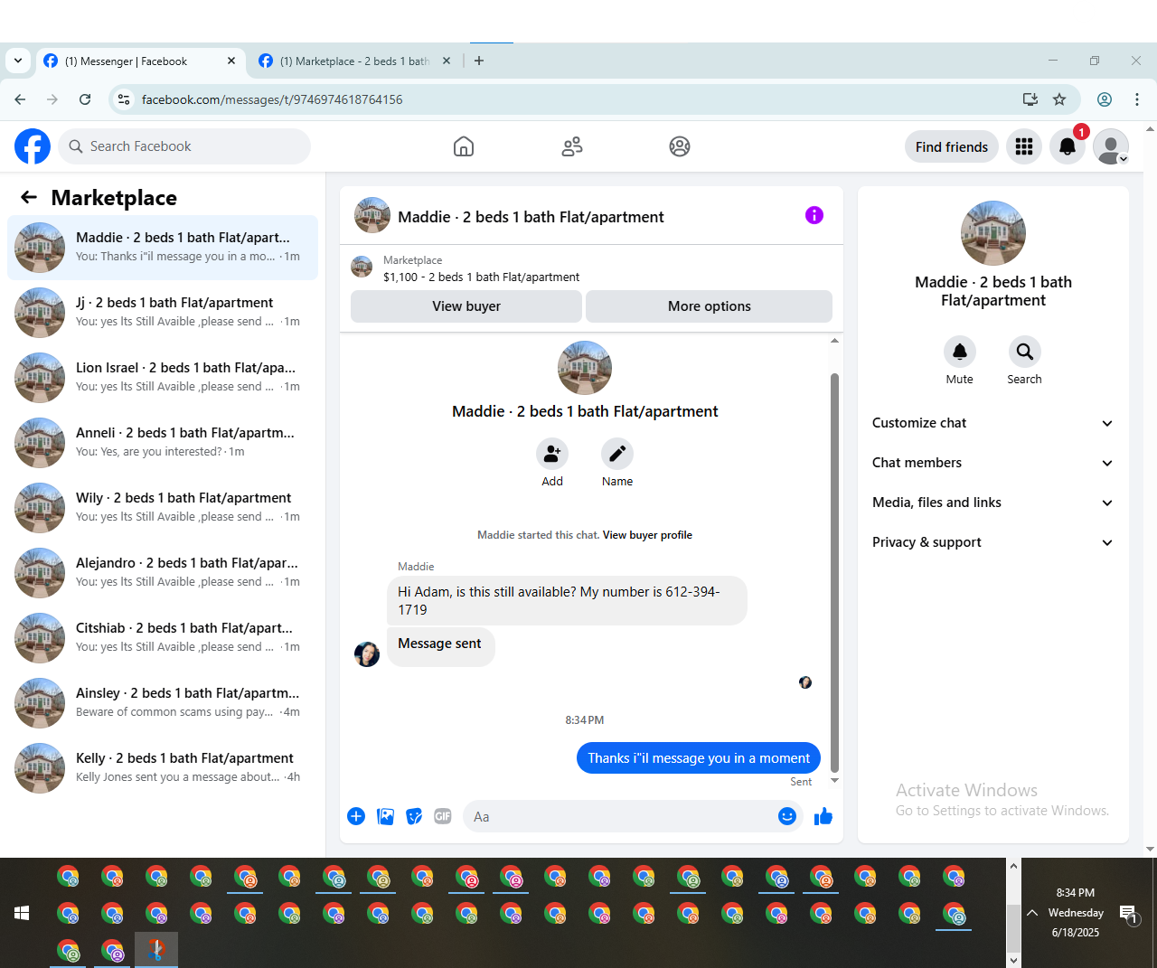Open the Facebook Home icon
The width and height of the screenshot is (1157, 968).
coord(464,146)
